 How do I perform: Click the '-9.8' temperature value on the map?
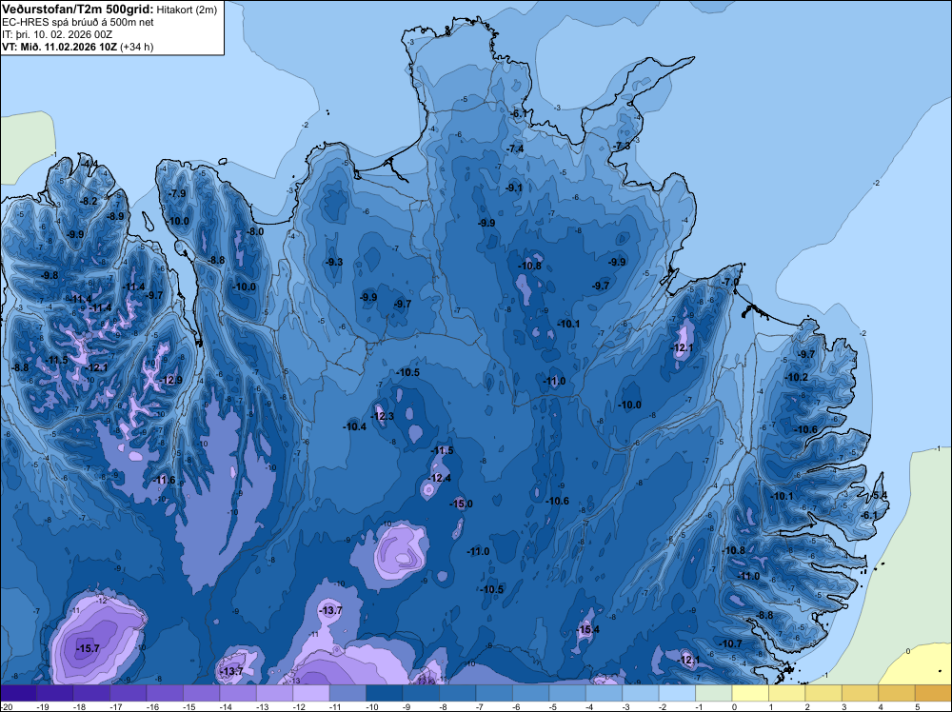tap(50, 276)
